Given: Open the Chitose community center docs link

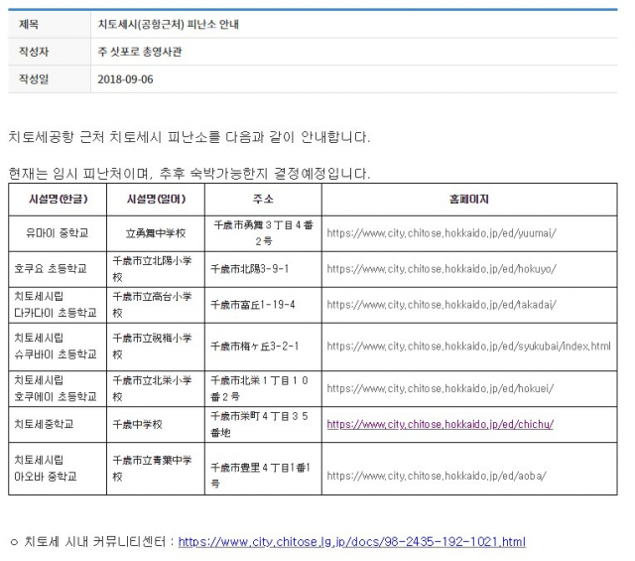Looking at the screenshot, I should coord(352,542).
